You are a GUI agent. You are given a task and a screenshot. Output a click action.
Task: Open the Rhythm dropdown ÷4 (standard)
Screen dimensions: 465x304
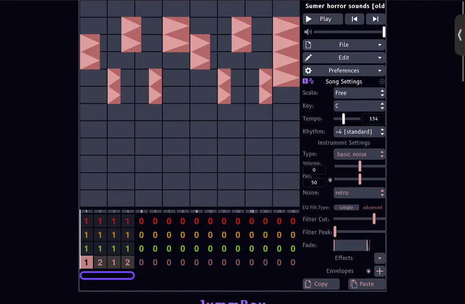point(359,132)
